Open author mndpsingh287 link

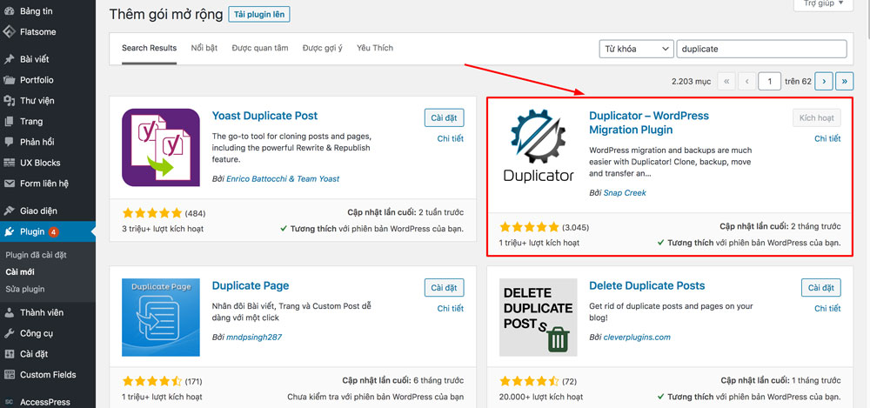pos(254,337)
